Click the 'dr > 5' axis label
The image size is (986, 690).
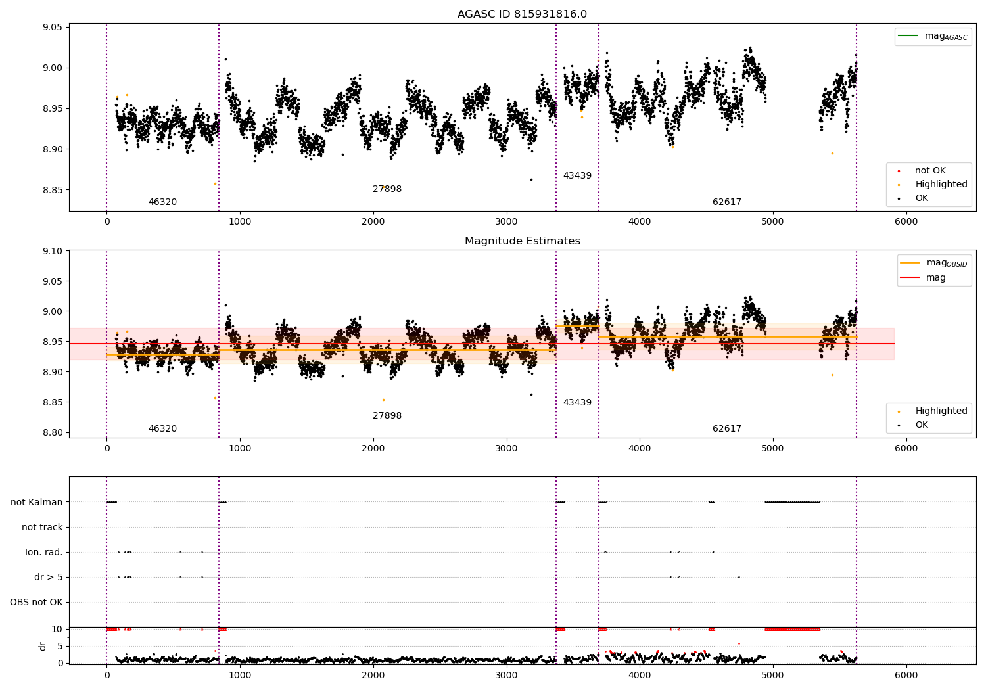pyautogui.click(x=49, y=578)
